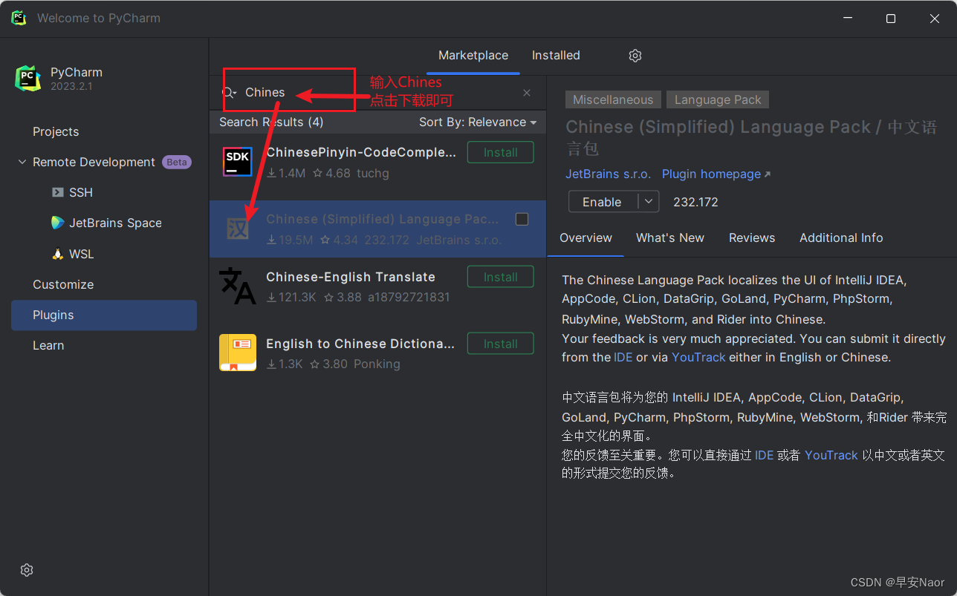The height and width of the screenshot is (596, 957).
Task: Click the Miscellaneous tag
Action: coord(613,99)
